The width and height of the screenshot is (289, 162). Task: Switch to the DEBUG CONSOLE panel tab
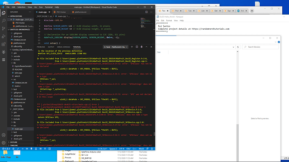click(x=64, y=47)
